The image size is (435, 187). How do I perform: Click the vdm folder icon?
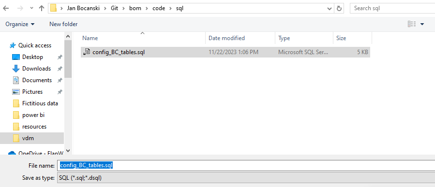point(16,138)
